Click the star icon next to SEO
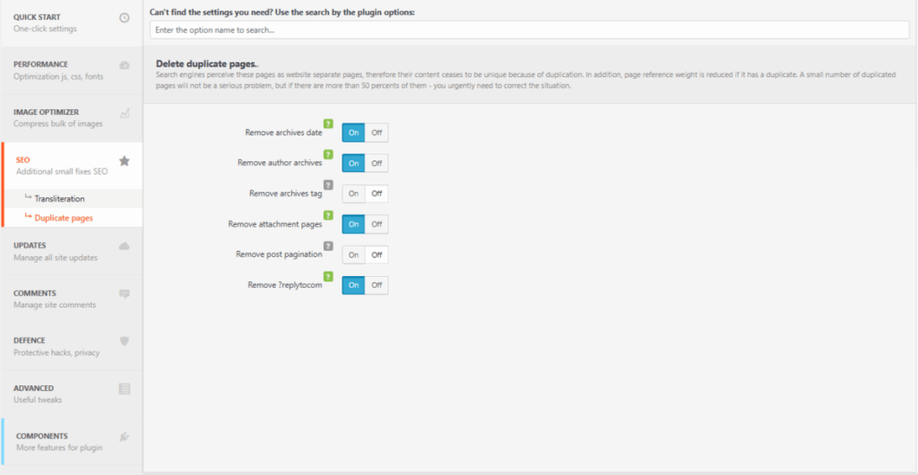This screenshot has height=475, width=918. [125, 161]
